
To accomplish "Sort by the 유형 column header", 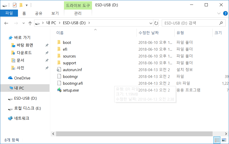I will point(180,33).
